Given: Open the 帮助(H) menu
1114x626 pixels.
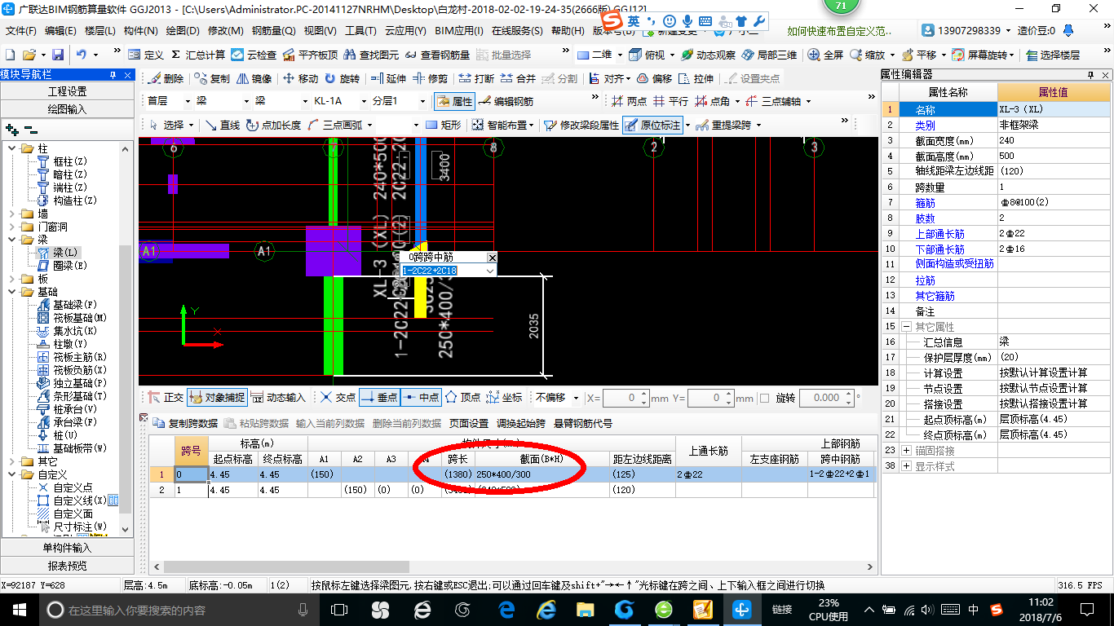Looking at the screenshot, I should (568, 31).
